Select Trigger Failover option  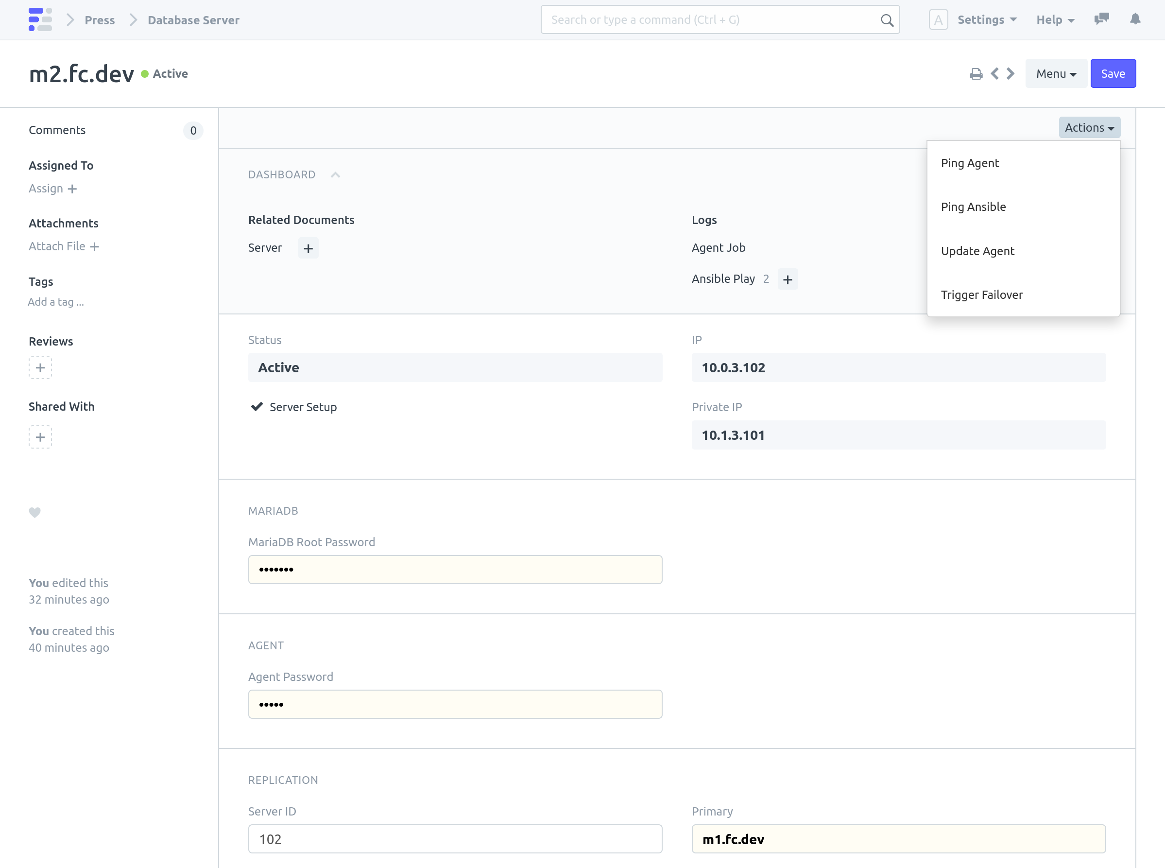pyautogui.click(x=982, y=294)
